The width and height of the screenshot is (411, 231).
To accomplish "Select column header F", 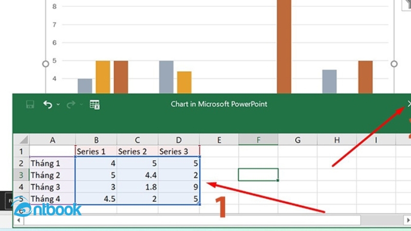I will pyautogui.click(x=258, y=140).
